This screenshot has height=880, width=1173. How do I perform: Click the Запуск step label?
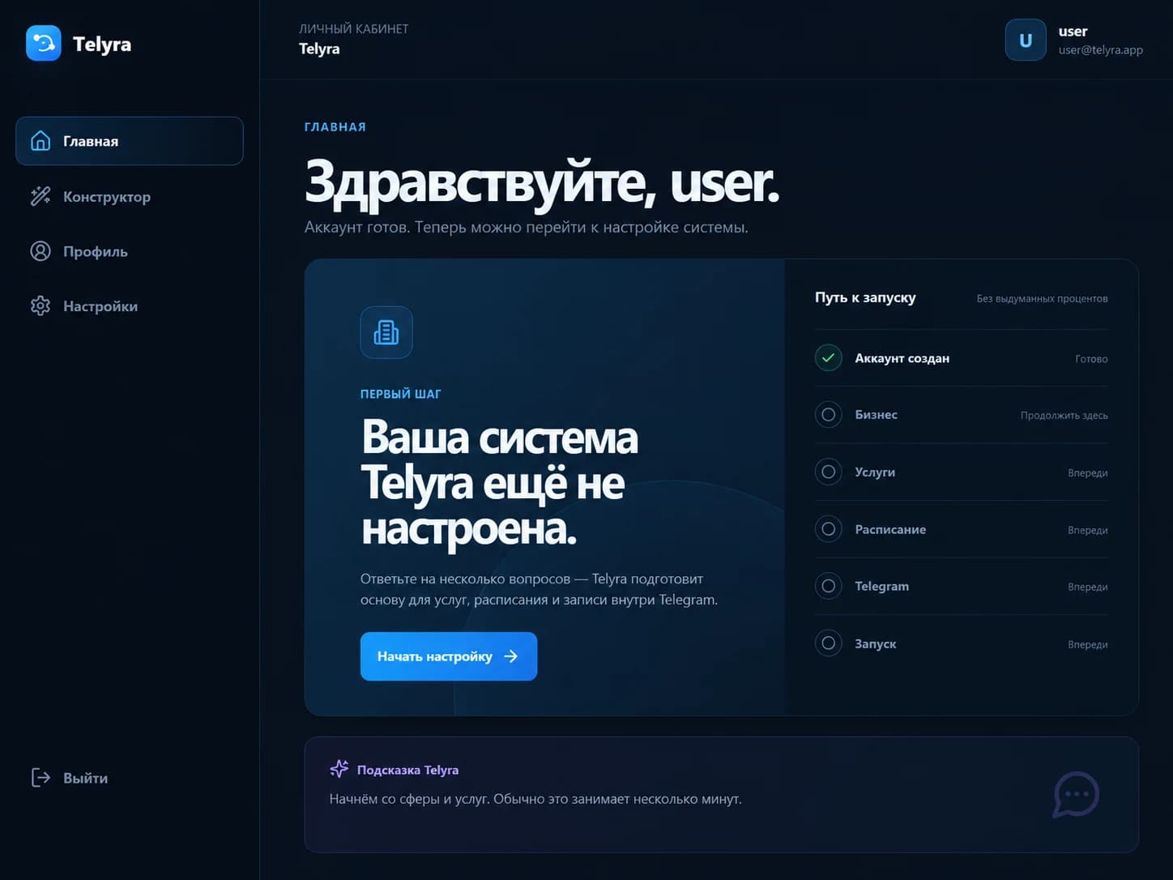(x=875, y=643)
